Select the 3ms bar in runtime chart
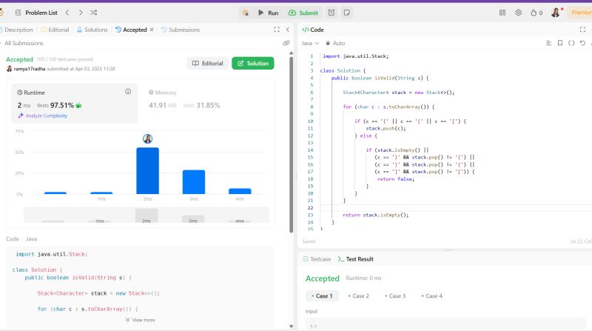The width and height of the screenshot is (592, 331). [194, 182]
